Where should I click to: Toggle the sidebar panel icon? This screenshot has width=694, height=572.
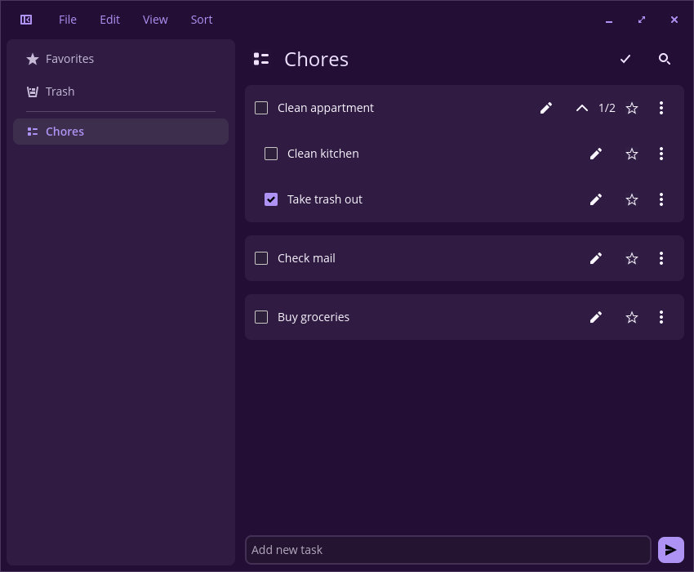(x=26, y=20)
